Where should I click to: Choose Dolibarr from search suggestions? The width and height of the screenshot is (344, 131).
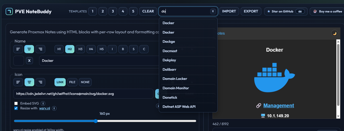(188, 69)
